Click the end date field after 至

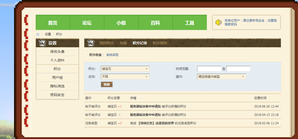click(x=238, y=69)
